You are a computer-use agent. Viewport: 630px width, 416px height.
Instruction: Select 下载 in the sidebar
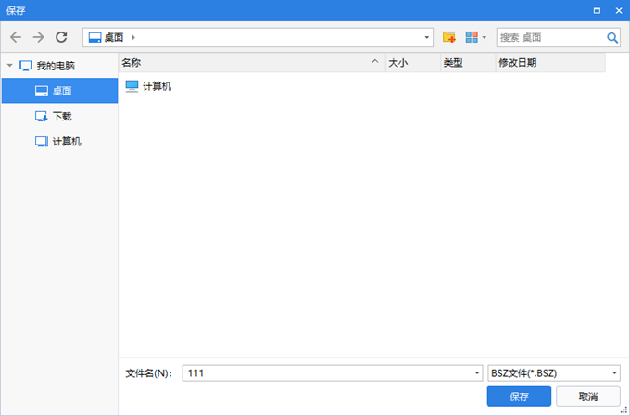(61, 116)
